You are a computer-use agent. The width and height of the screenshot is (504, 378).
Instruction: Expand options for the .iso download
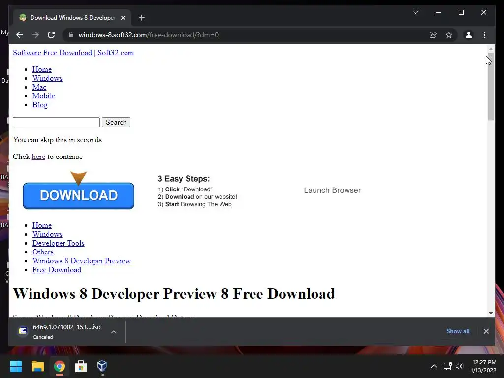pyautogui.click(x=114, y=332)
